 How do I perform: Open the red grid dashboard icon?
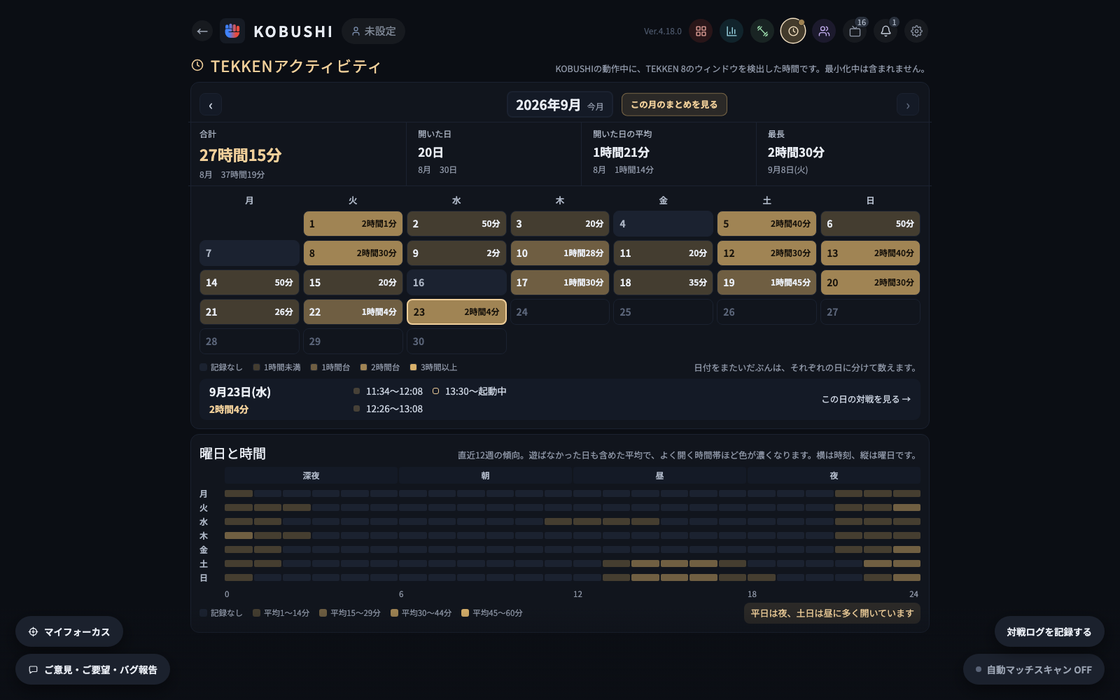click(x=701, y=31)
